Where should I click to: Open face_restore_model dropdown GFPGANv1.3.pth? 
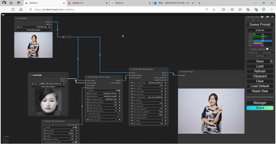(103, 99)
